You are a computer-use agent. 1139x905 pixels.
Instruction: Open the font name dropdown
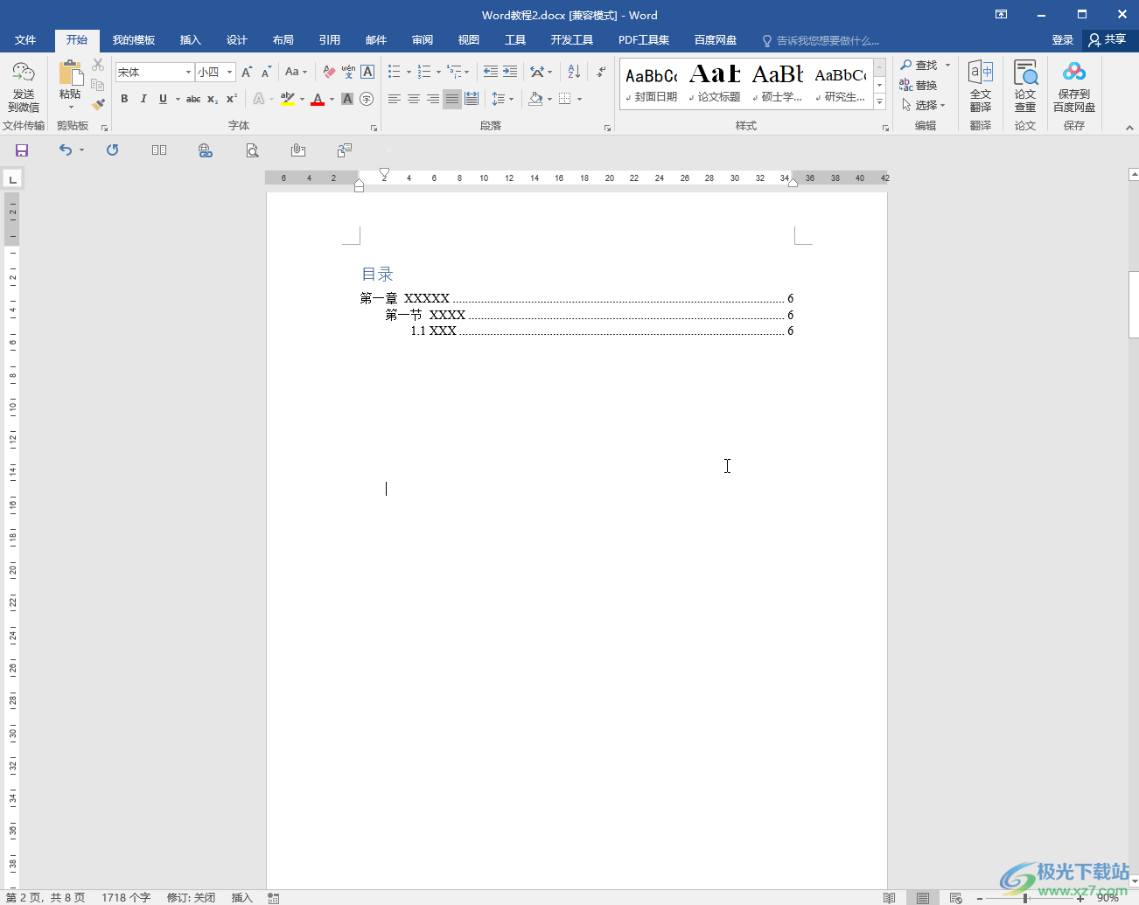pos(188,73)
